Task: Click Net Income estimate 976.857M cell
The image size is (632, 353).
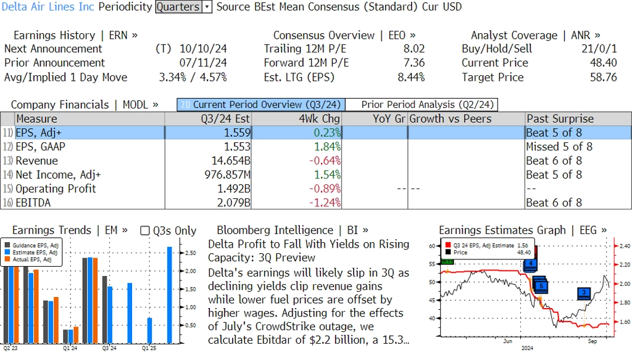Action: coord(208,175)
